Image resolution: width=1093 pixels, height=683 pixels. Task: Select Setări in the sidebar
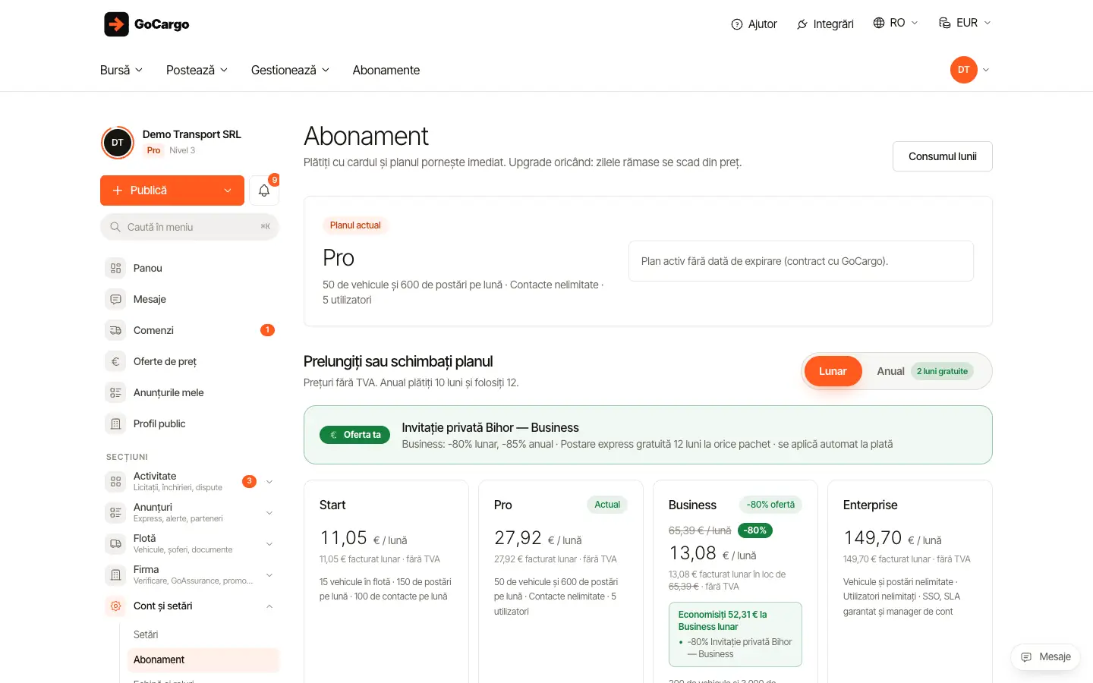[146, 634]
